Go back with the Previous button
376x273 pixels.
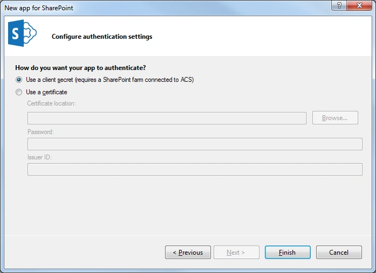click(x=188, y=252)
